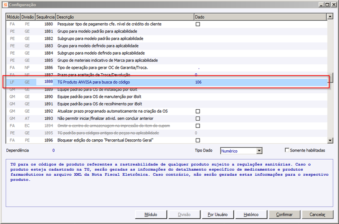The width and height of the screenshot is (339, 224).
Task: Select row 'Grupo para modelo padrão para aplicabilidade'
Action: pos(167,31)
